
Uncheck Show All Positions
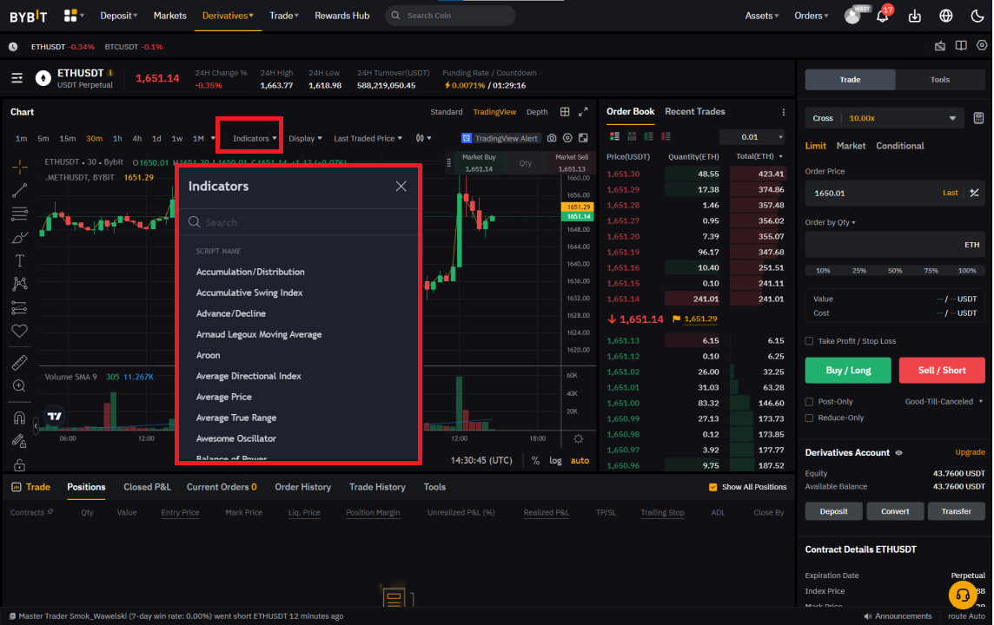click(x=713, y=487)
